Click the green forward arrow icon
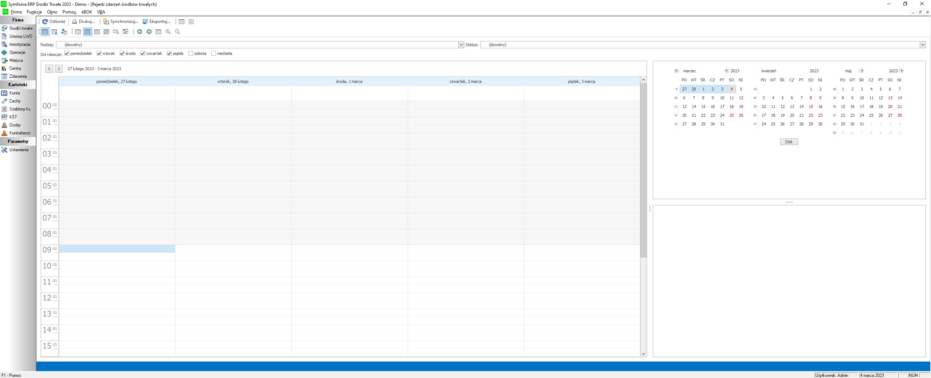This screenshot has height=378, width=931. pyautogui.click(x=149, y=32)
